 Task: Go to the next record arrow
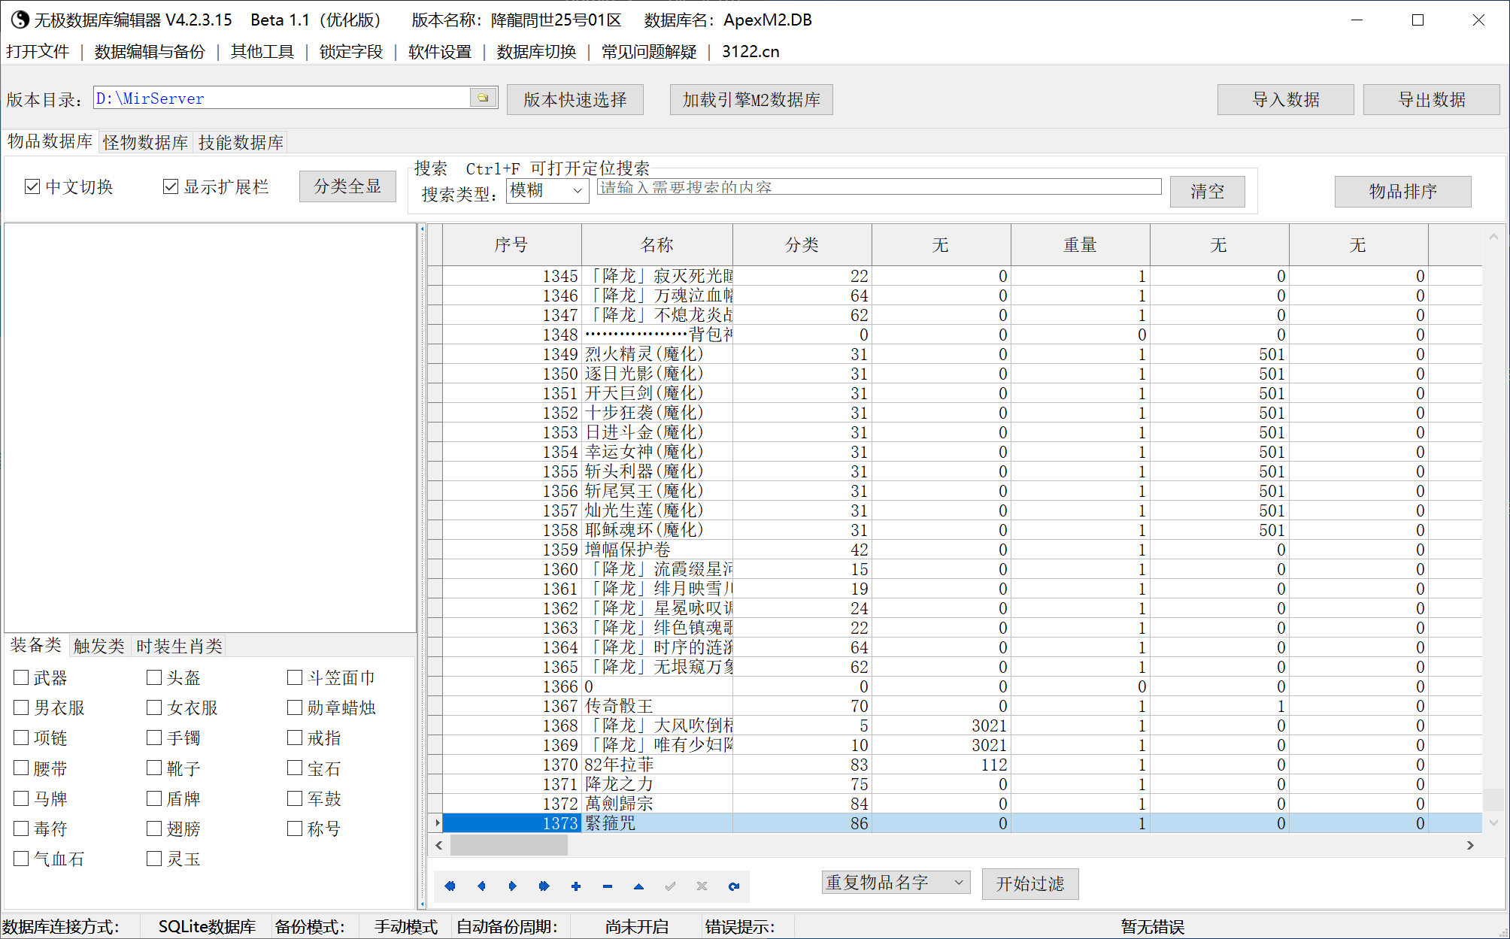click(x=513, y=886)
